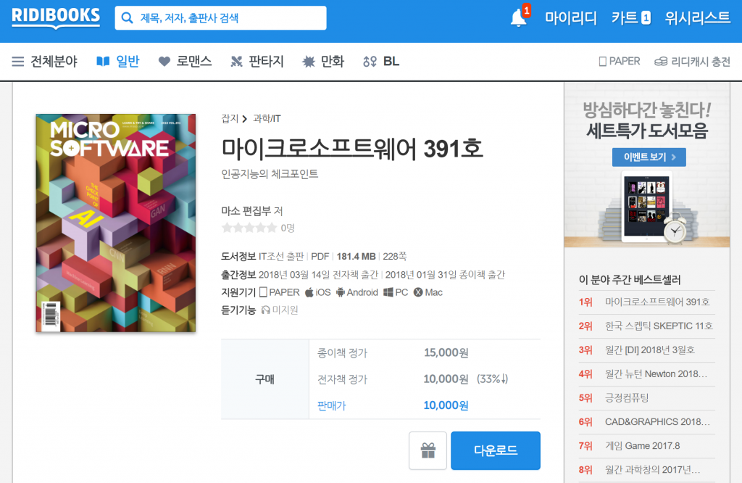The image size is (742, 483).
Task: Click the Mac support icon
Action: (x=418, y=292)
